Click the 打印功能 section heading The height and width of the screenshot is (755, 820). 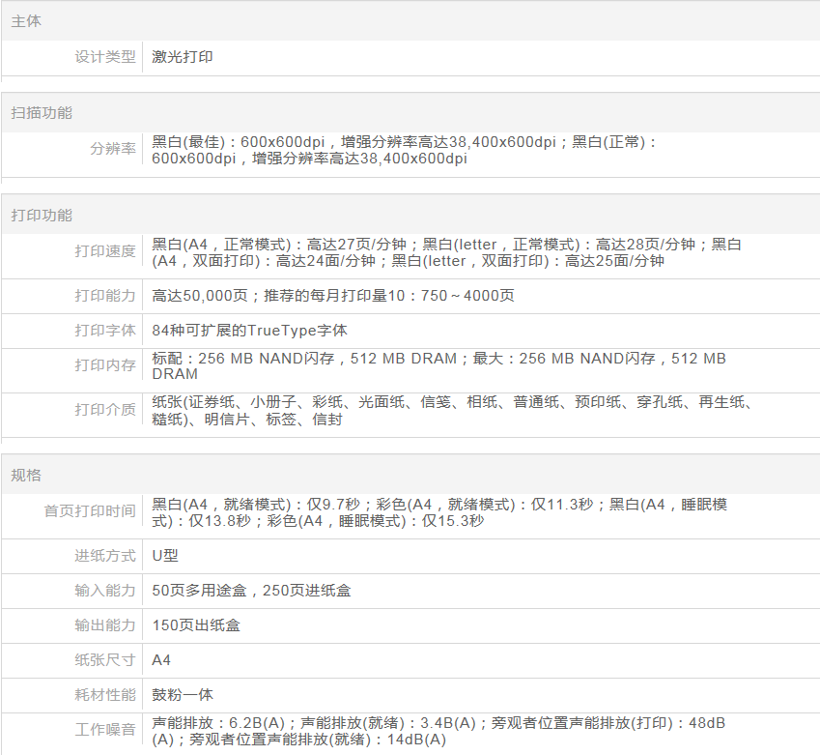click(x=42, y=215)
